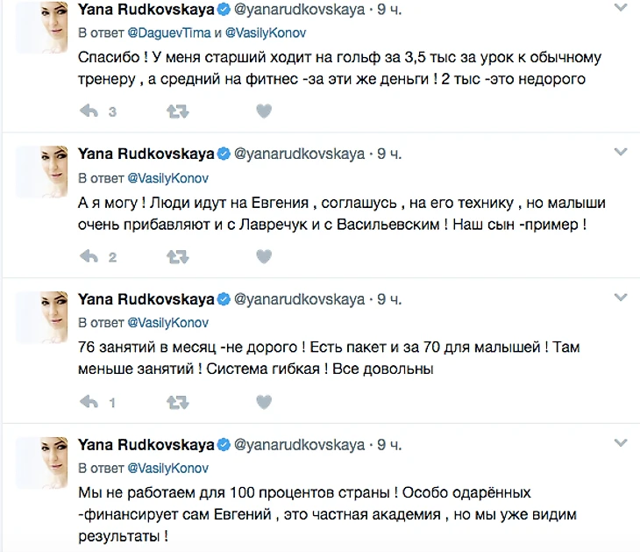Reply to the tweet mentioning Лавречук
640x552 pixels.
point(89,257)
